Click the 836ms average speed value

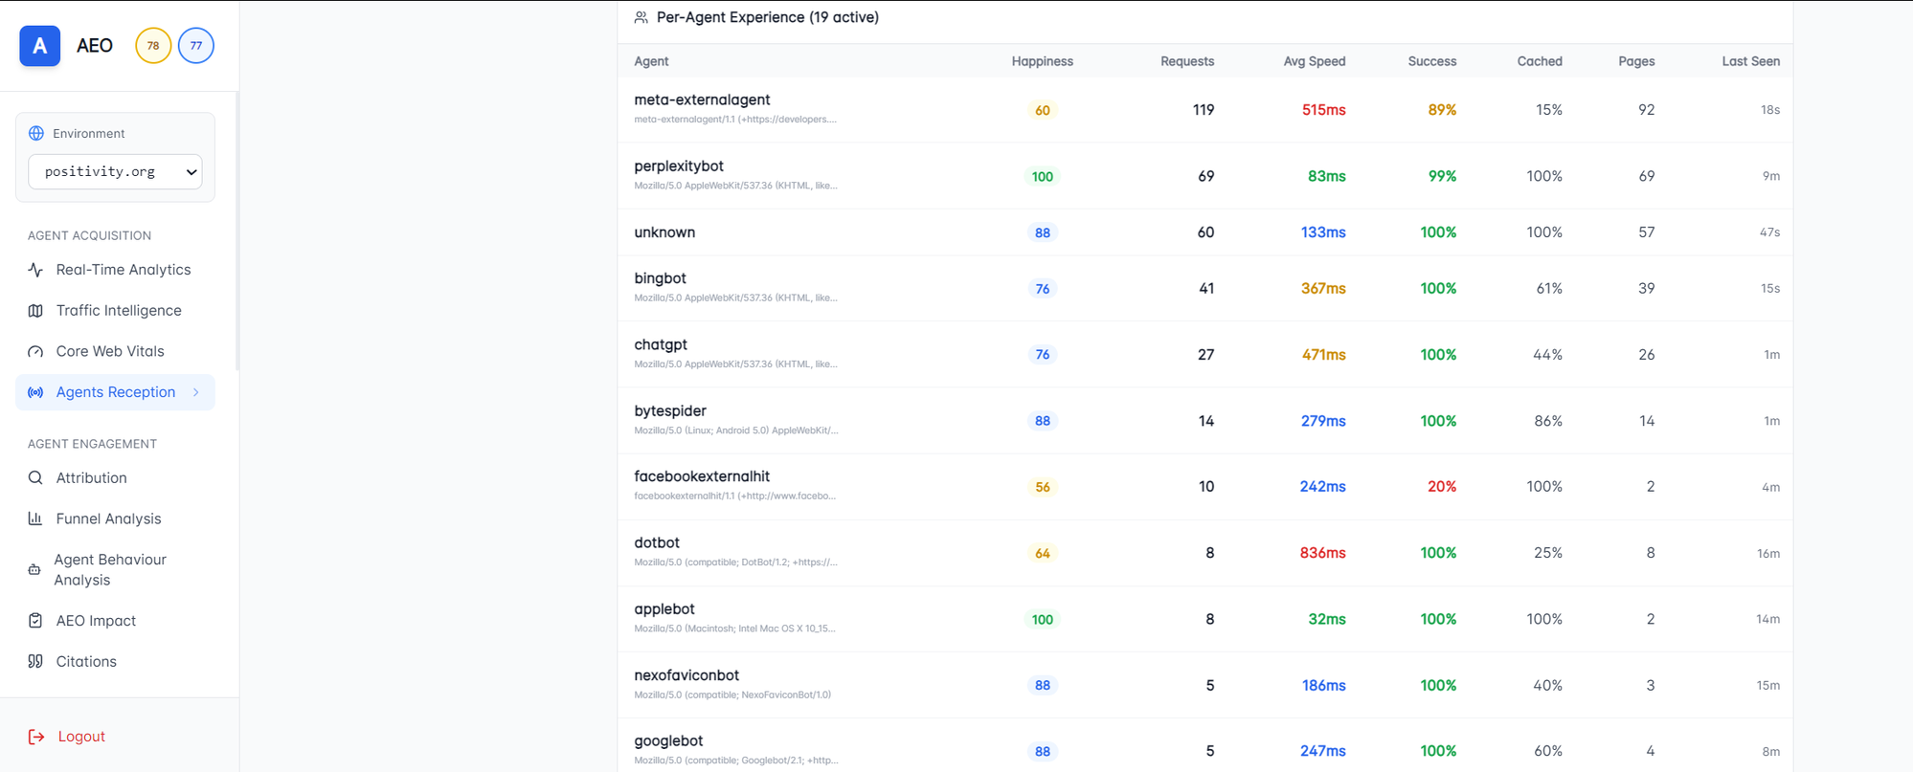[x=1322, y=553]
